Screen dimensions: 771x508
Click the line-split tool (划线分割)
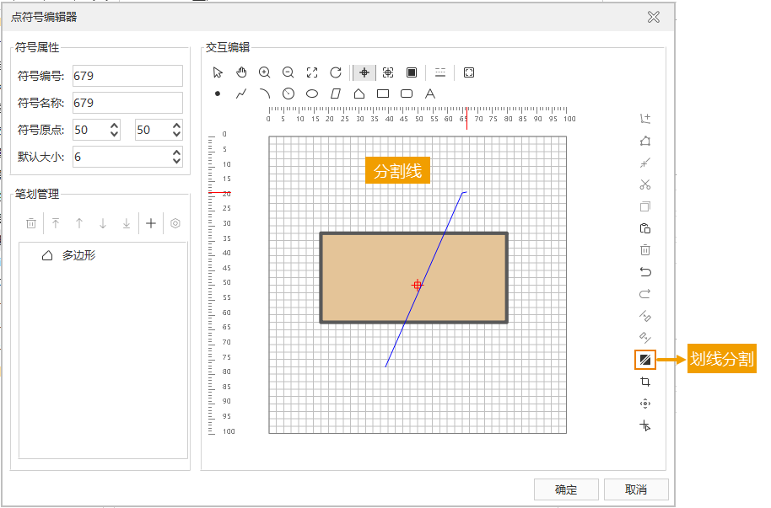click(644, 360)
